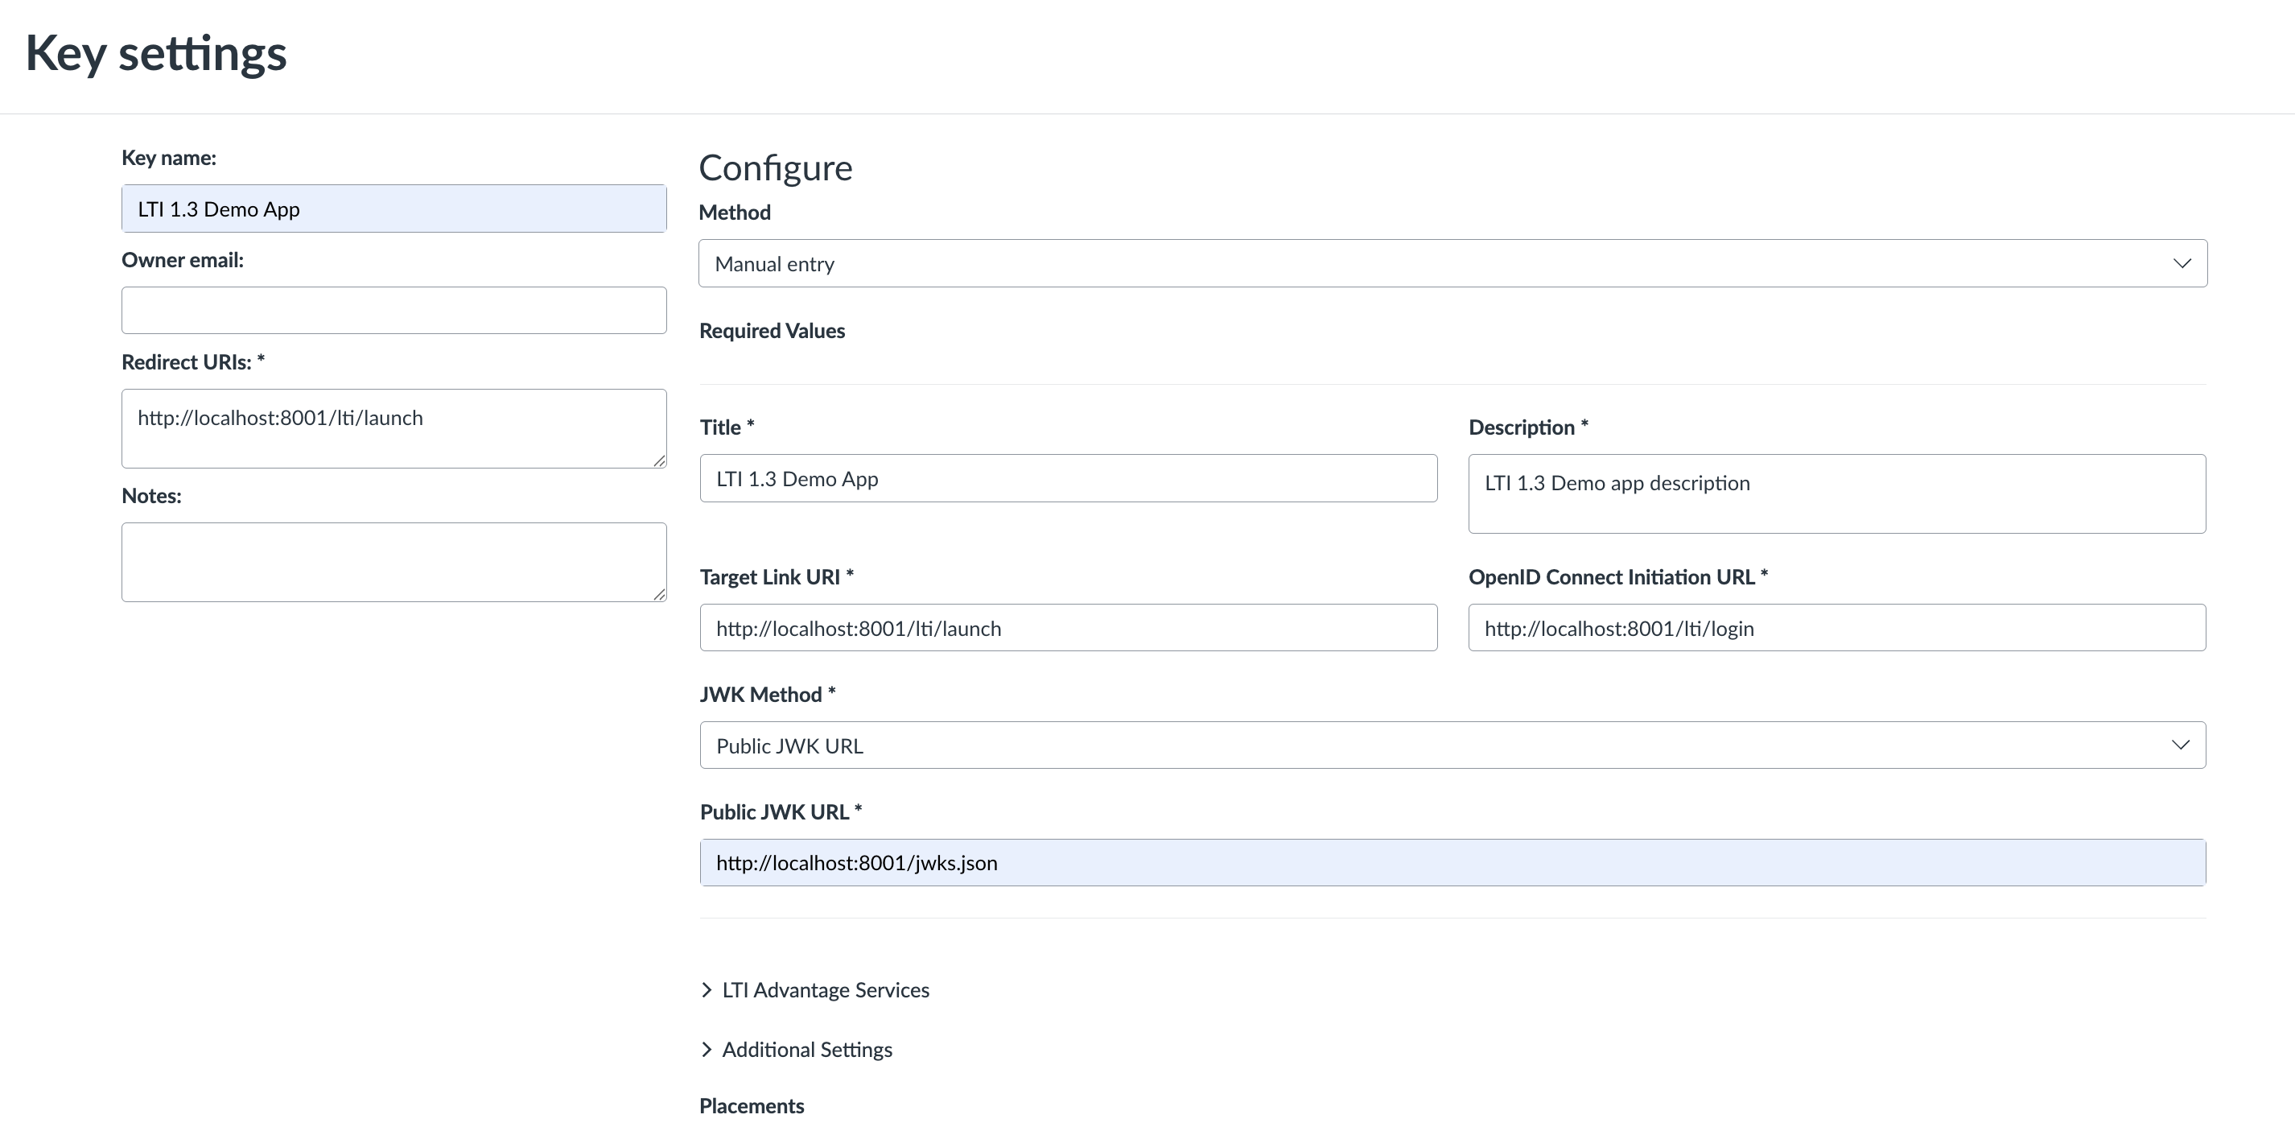The width and height of the screenshot is (2295, 1127).
Task: Select the OpenID Connect Initiation URL field
Action: (1836, 627)
